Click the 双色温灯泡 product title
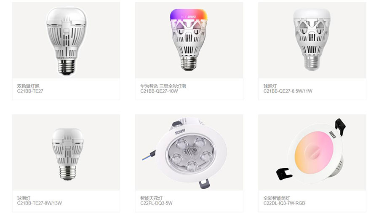379x215 pixels. [28, 86]
